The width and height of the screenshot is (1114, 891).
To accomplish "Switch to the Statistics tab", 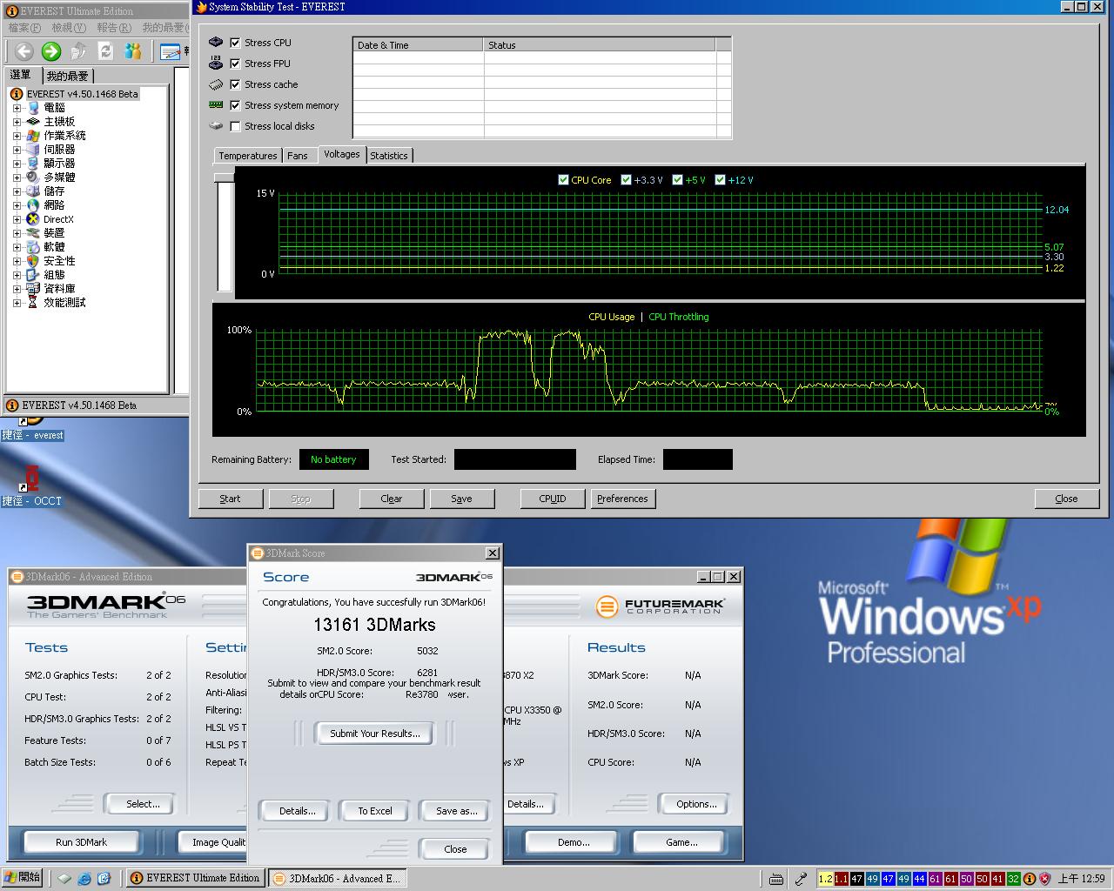I will [x=389, y=156].
